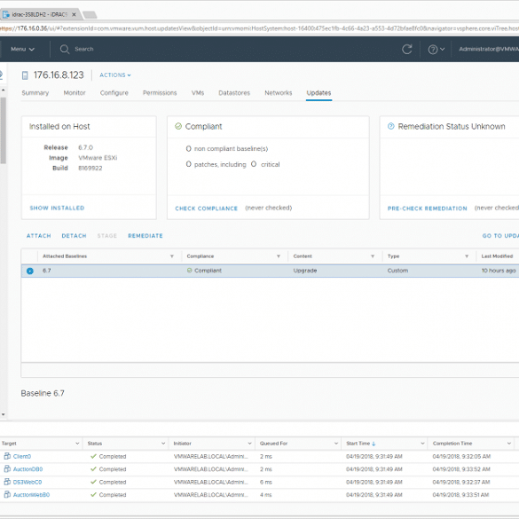Image resolution: width=519 pixels, height=519 pixels.
Task: Click the VM icon next to AuctionWebB0
Action: [x=7, y=494]
